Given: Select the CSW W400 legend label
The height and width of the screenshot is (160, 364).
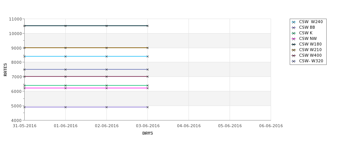Looking at the screenshot, I should 310,56.
